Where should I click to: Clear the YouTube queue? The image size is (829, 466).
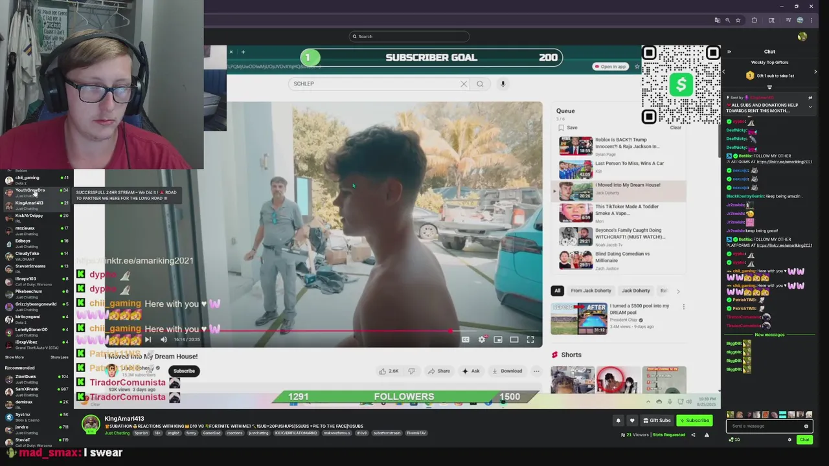676,128
